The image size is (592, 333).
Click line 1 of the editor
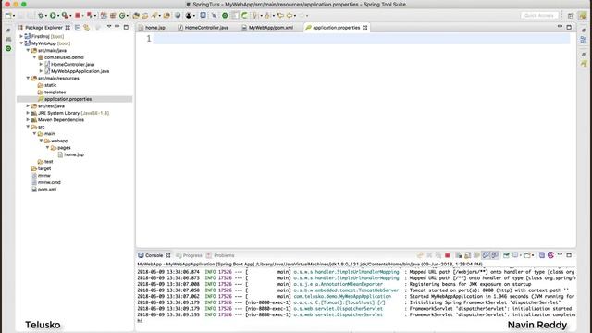(x=362, y=39)
